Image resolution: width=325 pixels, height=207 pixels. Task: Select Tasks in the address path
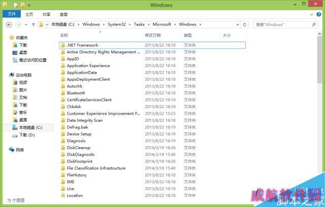click(x=139, y=24)
